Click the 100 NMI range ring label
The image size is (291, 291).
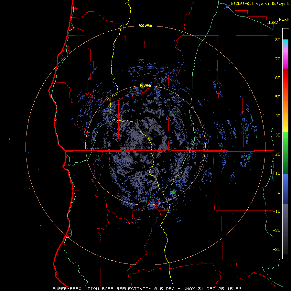tap(145, 26)
